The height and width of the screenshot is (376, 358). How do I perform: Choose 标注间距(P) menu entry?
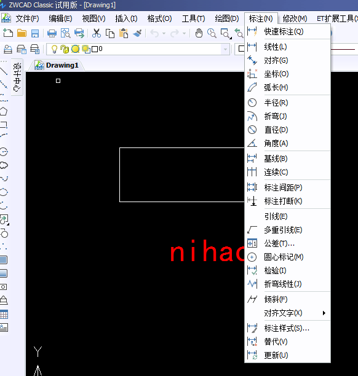pos(287,187)
